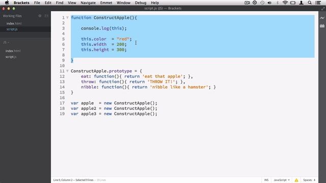This screenshot has width=326, height=183.
Task: Click 'this.width' on line 6
Action: 94,44
